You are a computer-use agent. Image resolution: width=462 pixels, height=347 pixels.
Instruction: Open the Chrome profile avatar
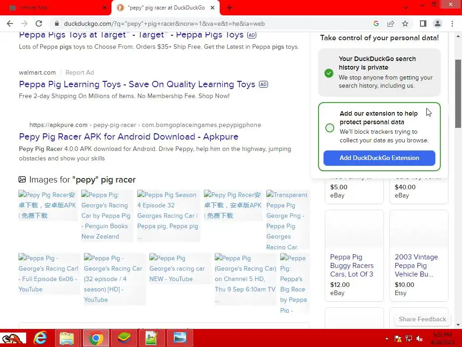pos(438,23)
